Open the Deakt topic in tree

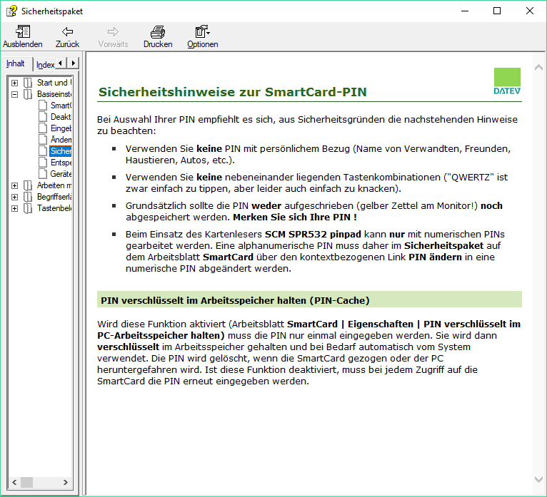pyautogui.click(x=61, y=117)
